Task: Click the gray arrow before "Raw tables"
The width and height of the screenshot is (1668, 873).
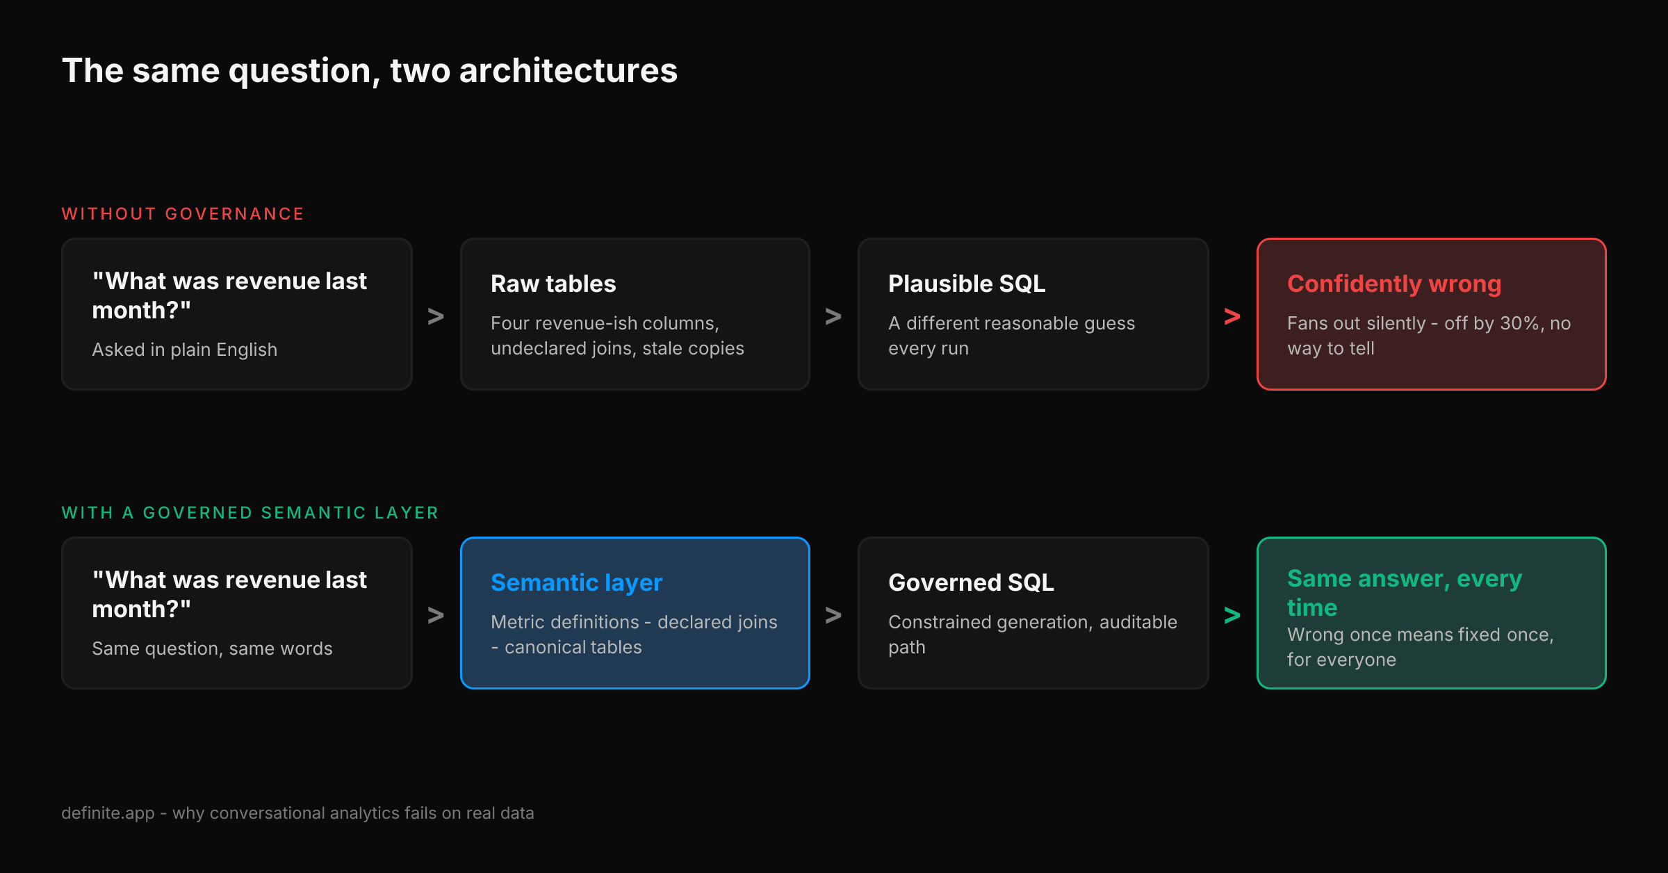Action: (x=436, y=316)
